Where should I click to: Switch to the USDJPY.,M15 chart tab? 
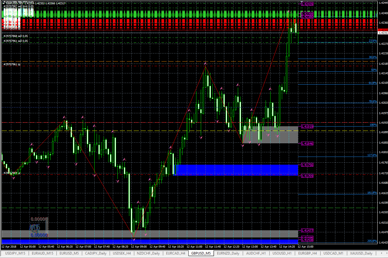pyautogui.click(x=15, y=253)
